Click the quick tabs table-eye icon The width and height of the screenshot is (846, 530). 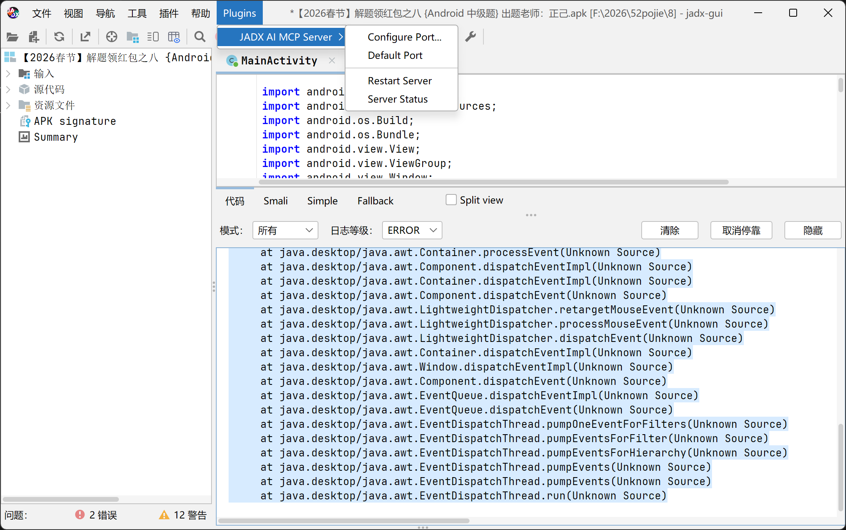tap(174, 37)
